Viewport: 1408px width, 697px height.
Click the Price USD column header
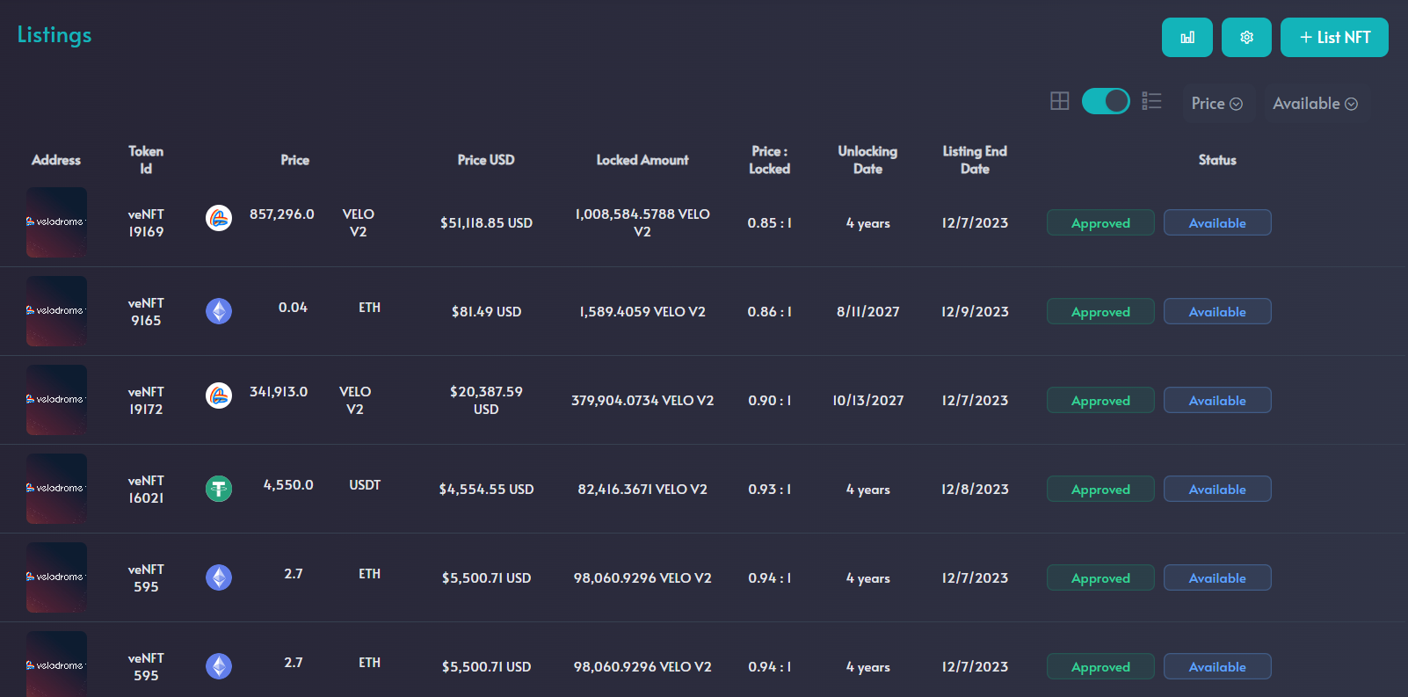click(x=486, y=160)
